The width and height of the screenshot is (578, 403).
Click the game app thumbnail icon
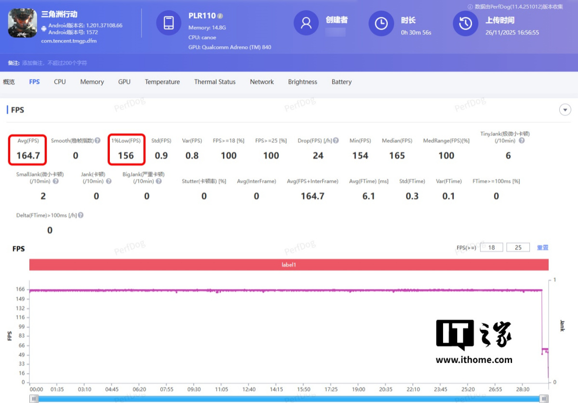[x=23, y=23]
